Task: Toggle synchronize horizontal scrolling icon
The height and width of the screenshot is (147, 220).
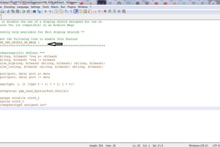Action: tap(60, 11)
